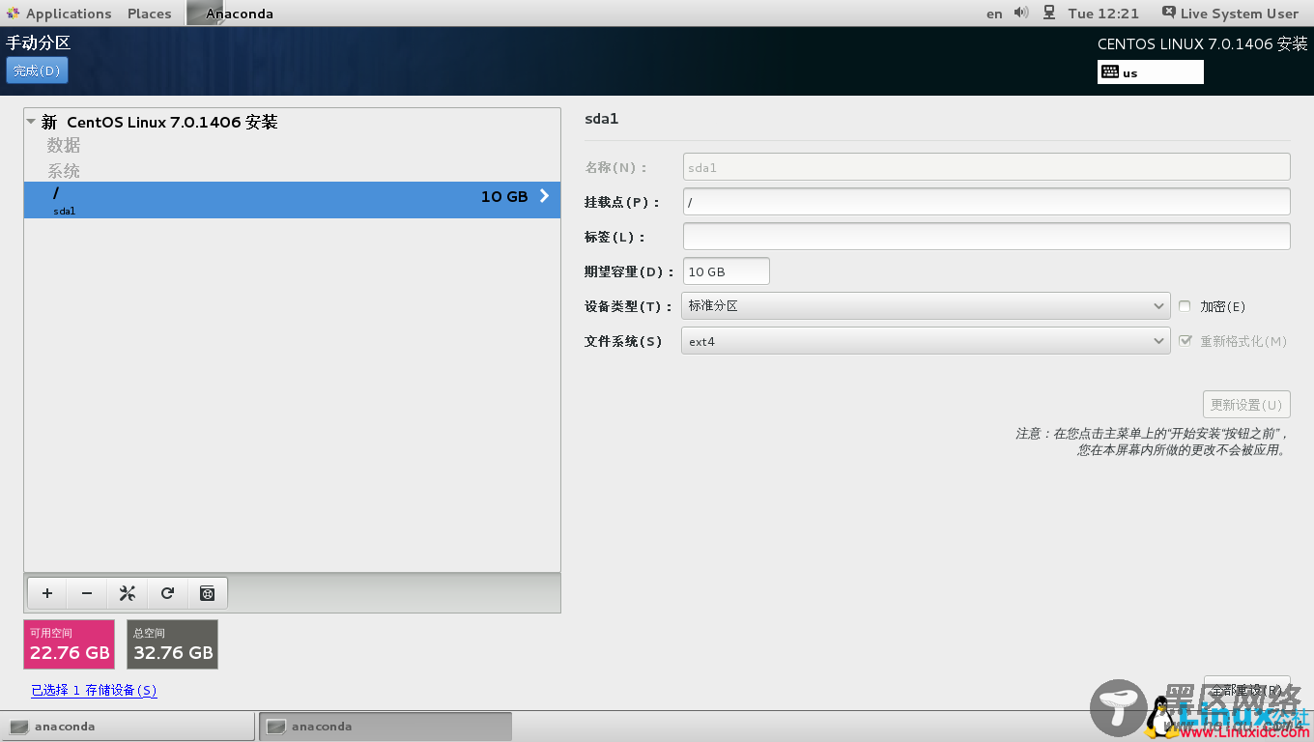Reload storage configuration from disk icon
Viewport: 1314px width, 742px height.
click(167, 593)
